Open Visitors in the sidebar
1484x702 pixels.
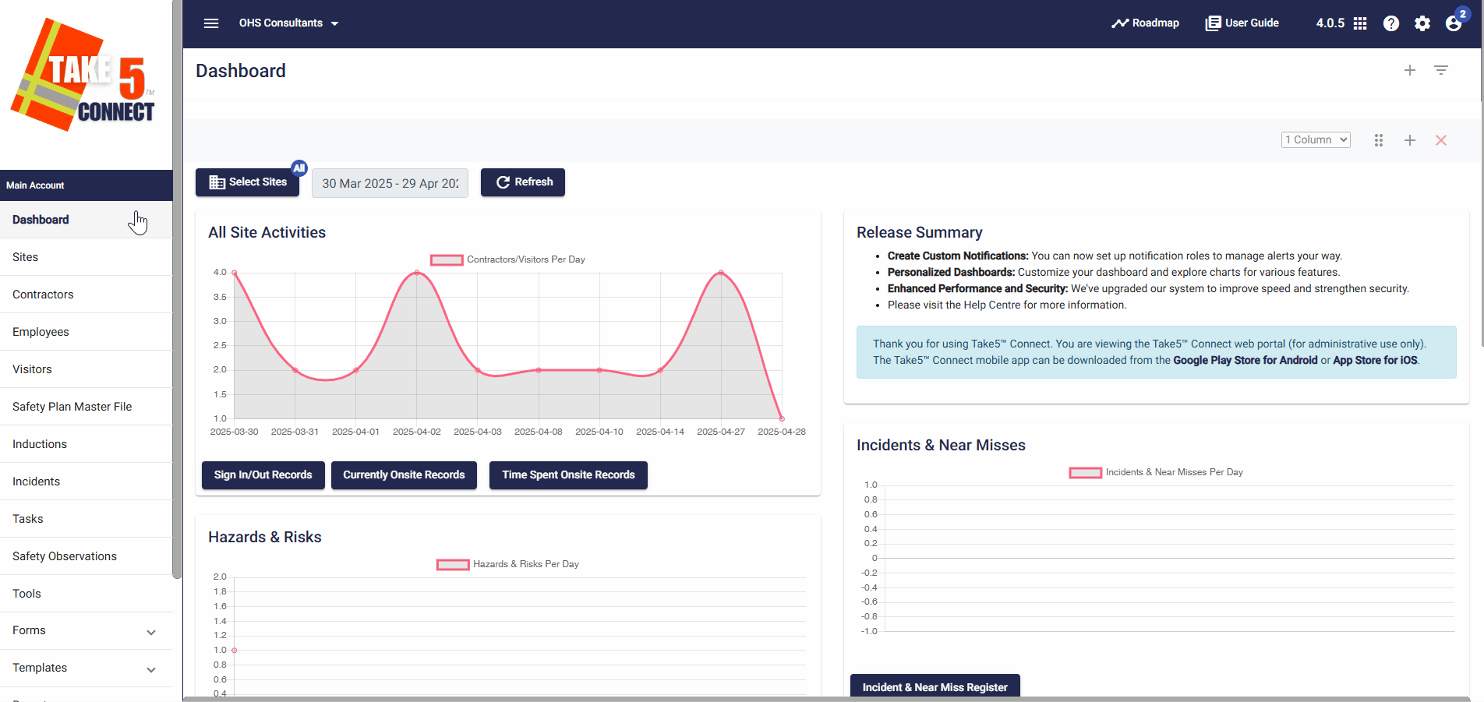[86, 369]
